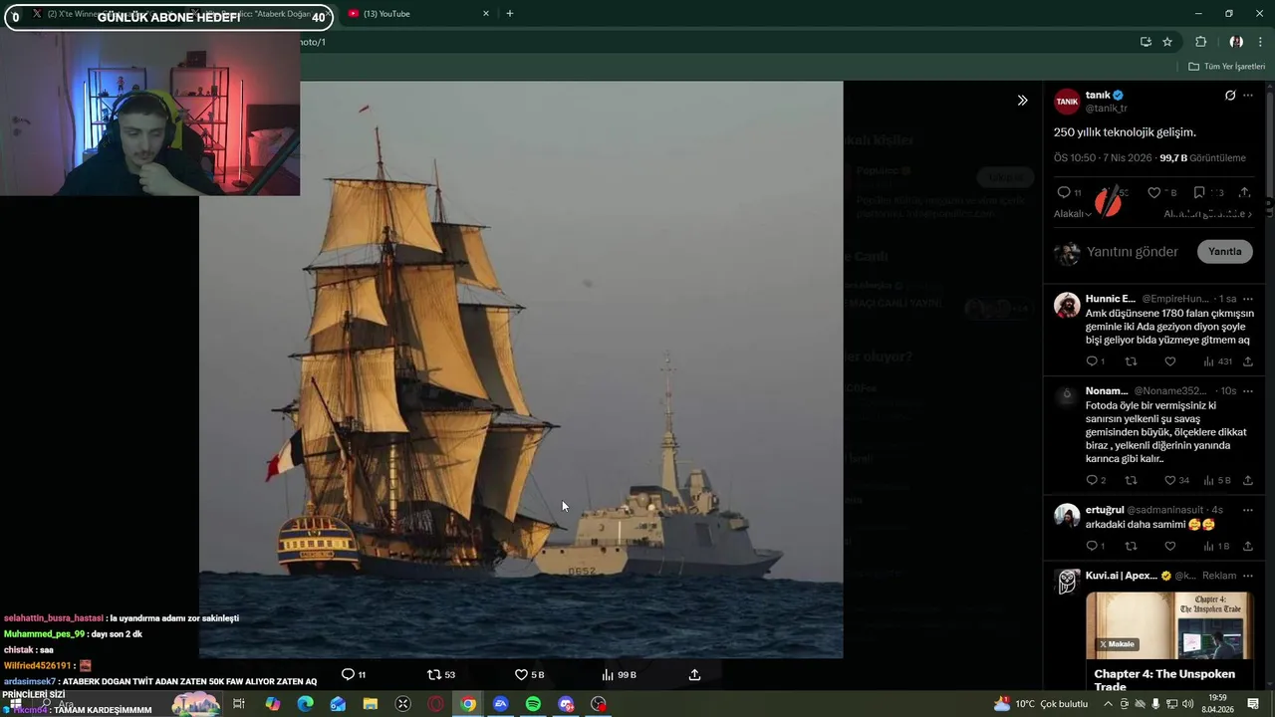This screenshot has height=717, width=1275.
Task: Share Hunnic E... reply
Action: (x=1248, y=361)
